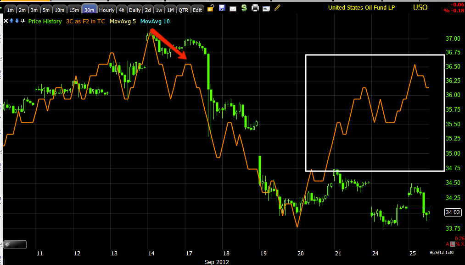
Task: Close chart pane with white X icon
Action: point(6,21)
